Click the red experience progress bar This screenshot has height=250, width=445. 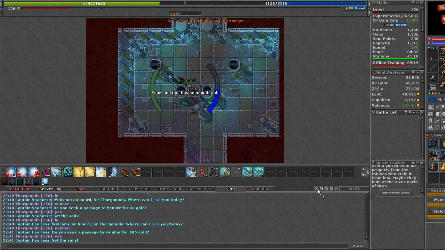click(181, 8)
